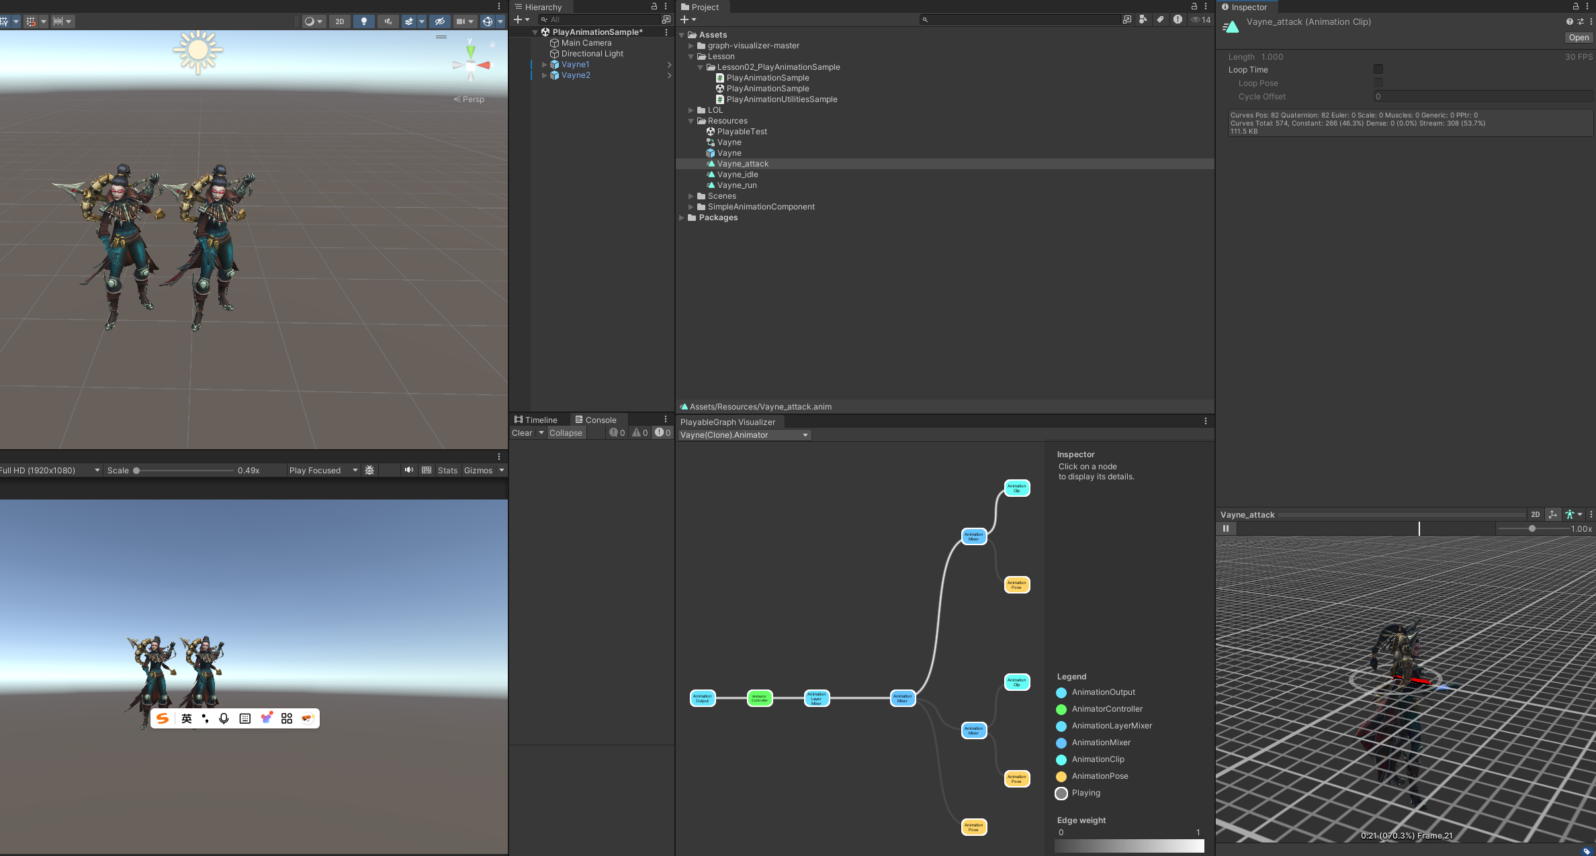Click the Game view bug debug icon

point(369,470)
